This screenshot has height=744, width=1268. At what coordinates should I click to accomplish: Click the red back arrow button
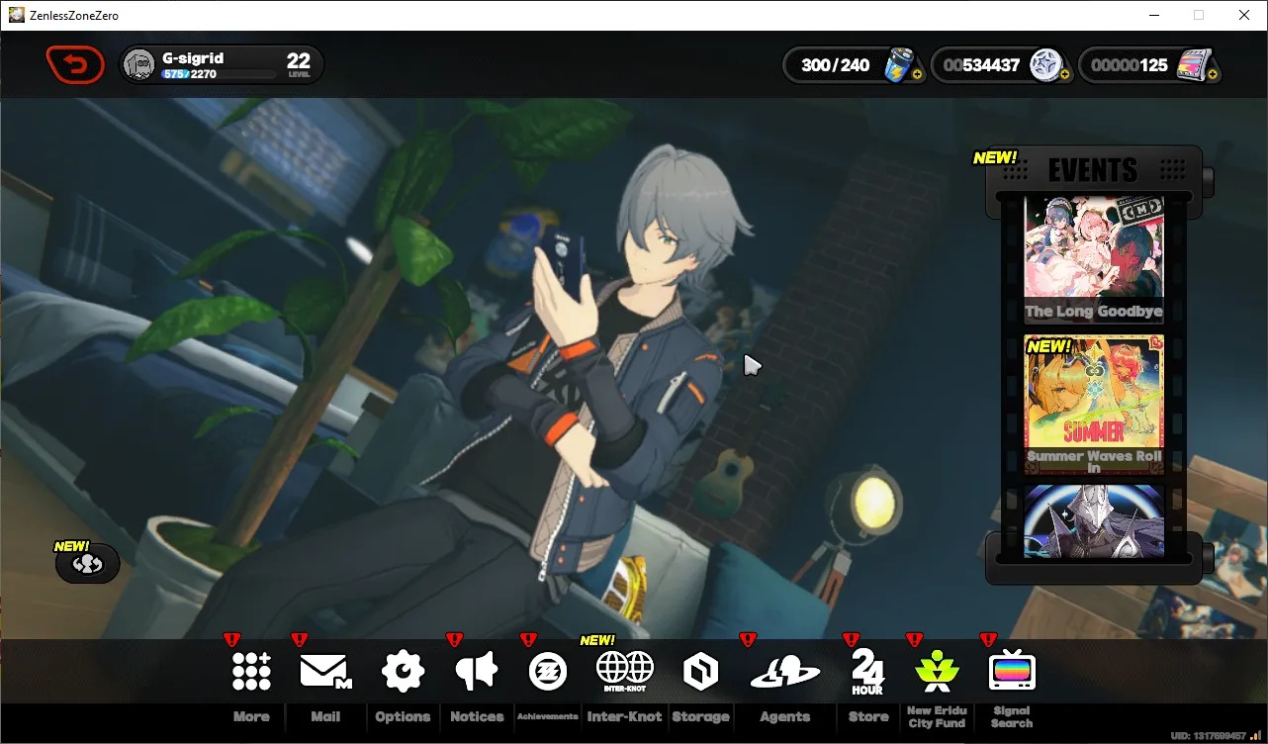[74, 65]
